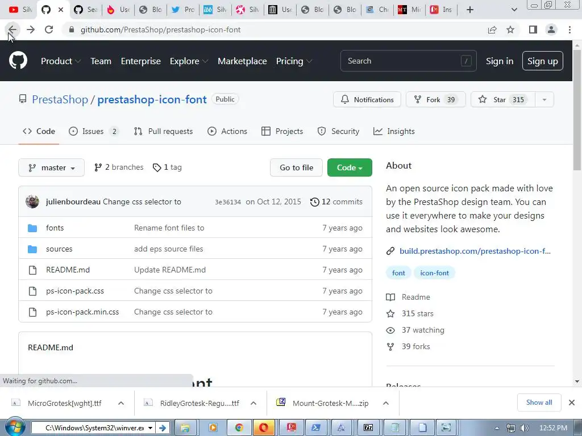Open the Windows Start button

14,427
